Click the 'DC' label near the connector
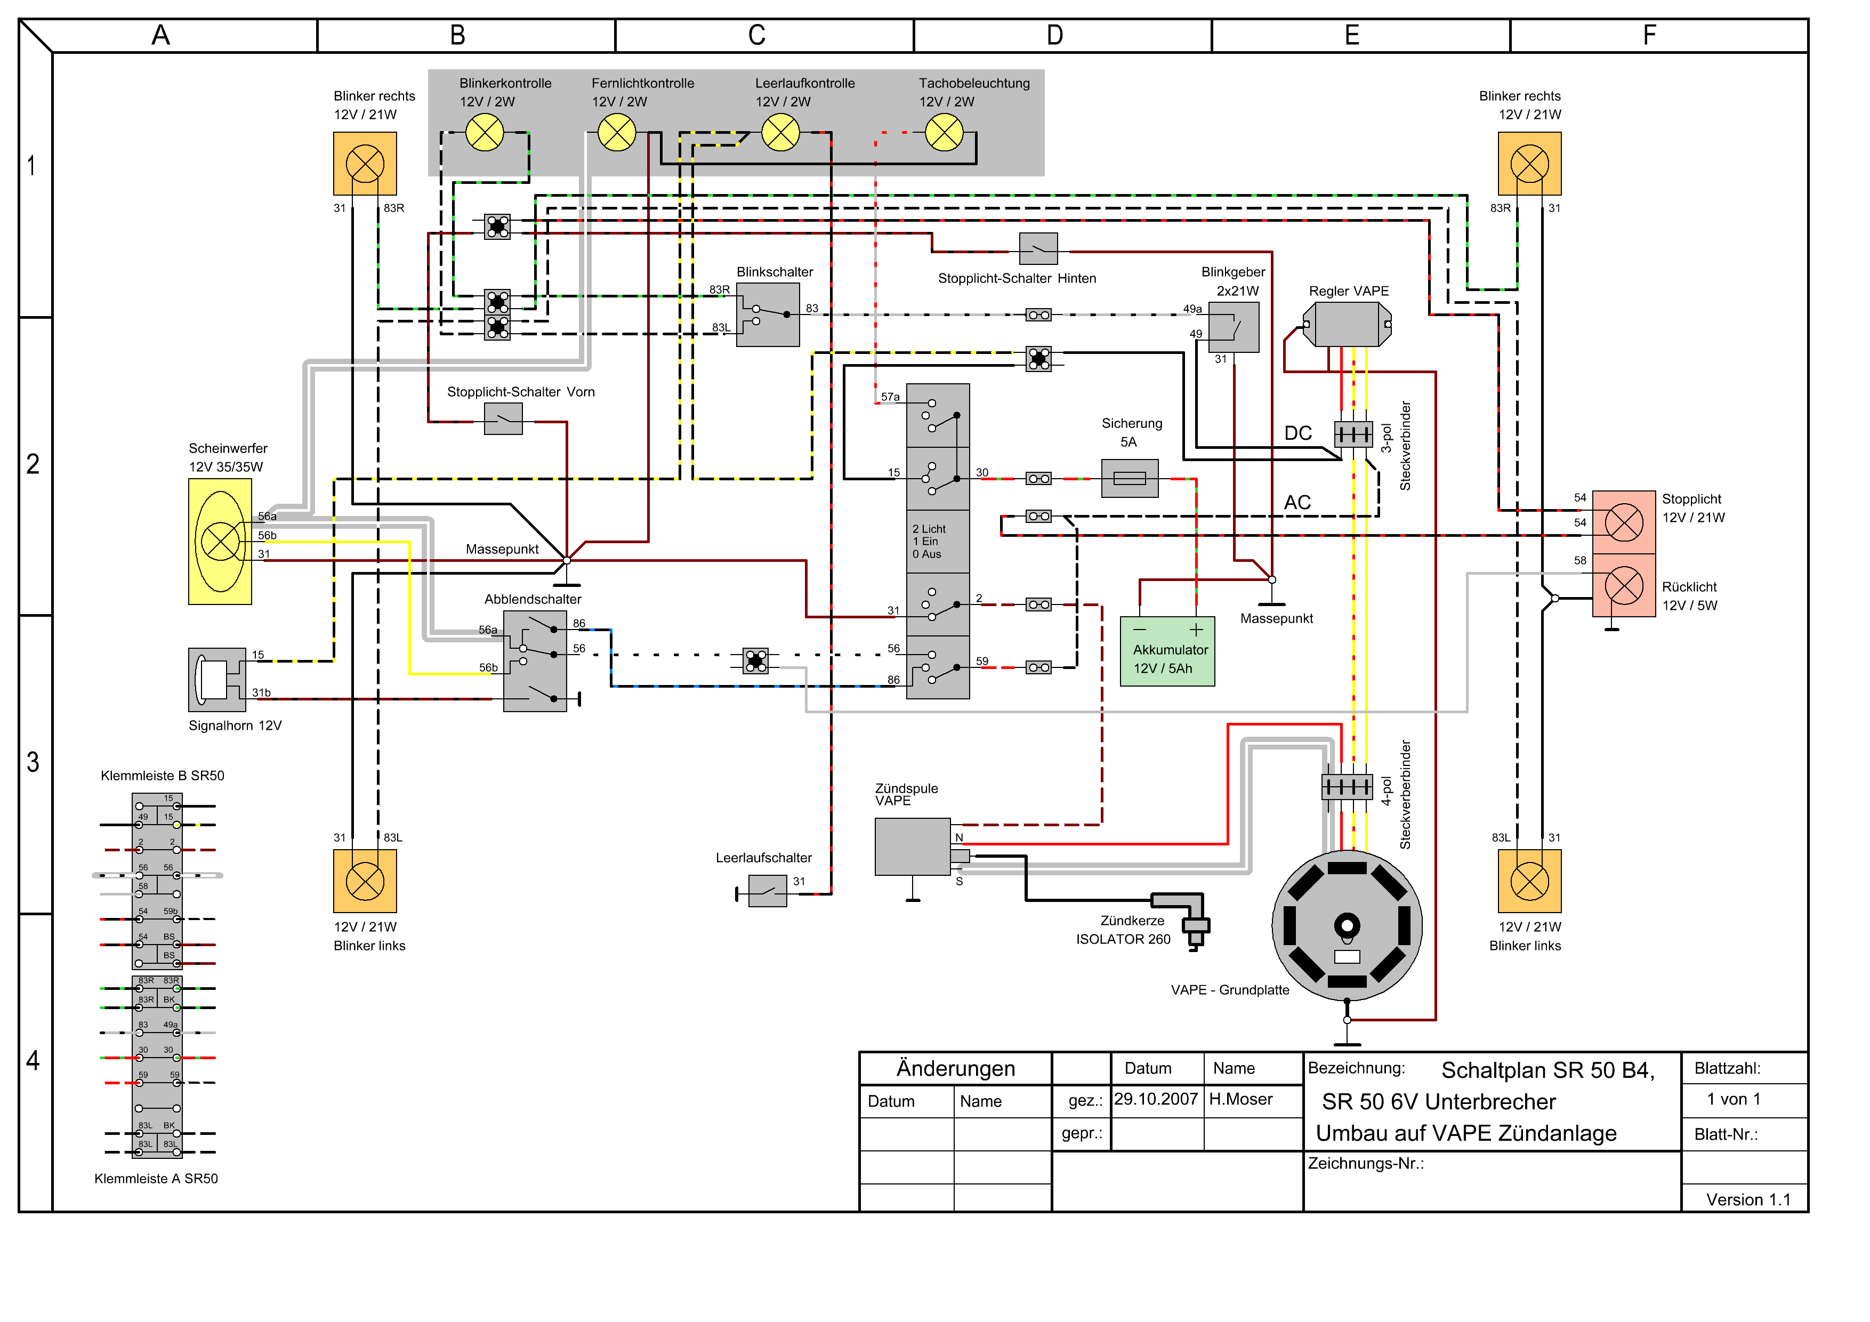This screenshot has height=1322, width=1870. click(1298, 432)
